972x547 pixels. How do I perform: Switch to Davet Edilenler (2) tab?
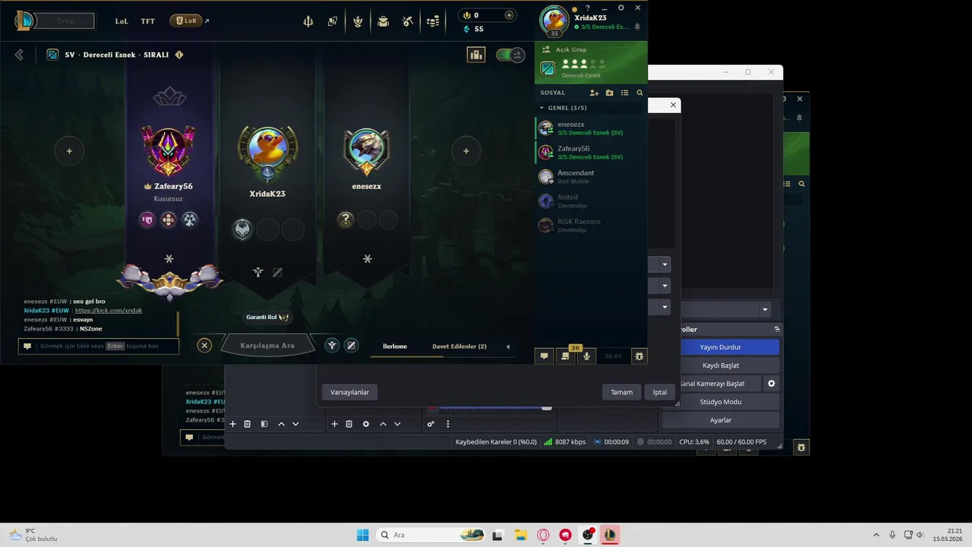tap(459, 346)
